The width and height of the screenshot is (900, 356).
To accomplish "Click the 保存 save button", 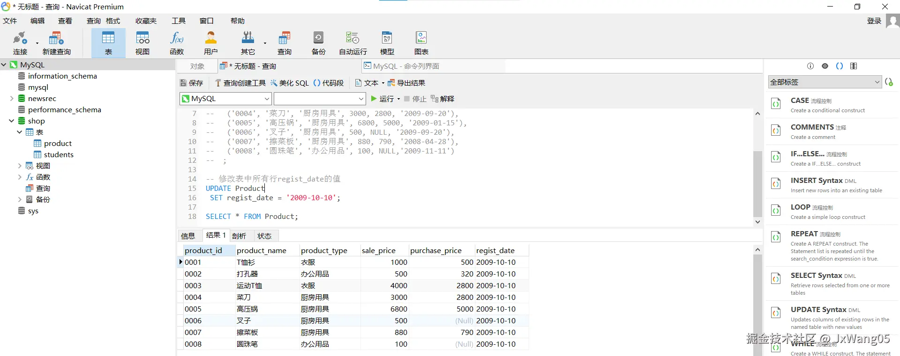I will [x=192, y=83].
